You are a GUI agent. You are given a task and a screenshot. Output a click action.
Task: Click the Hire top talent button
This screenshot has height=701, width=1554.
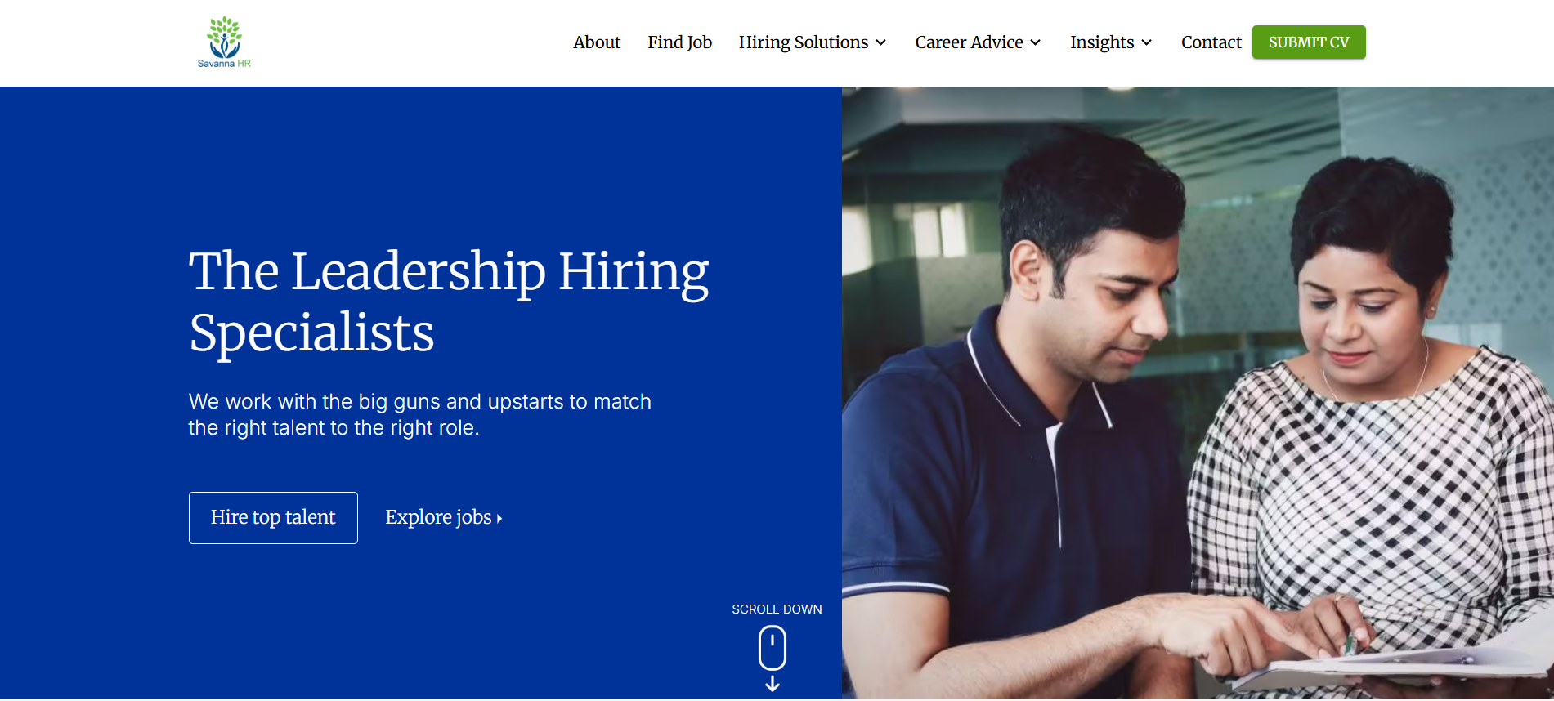point(273,518)
